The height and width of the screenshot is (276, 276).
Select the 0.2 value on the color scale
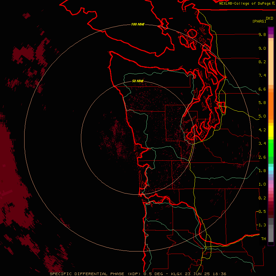(262, 198)
